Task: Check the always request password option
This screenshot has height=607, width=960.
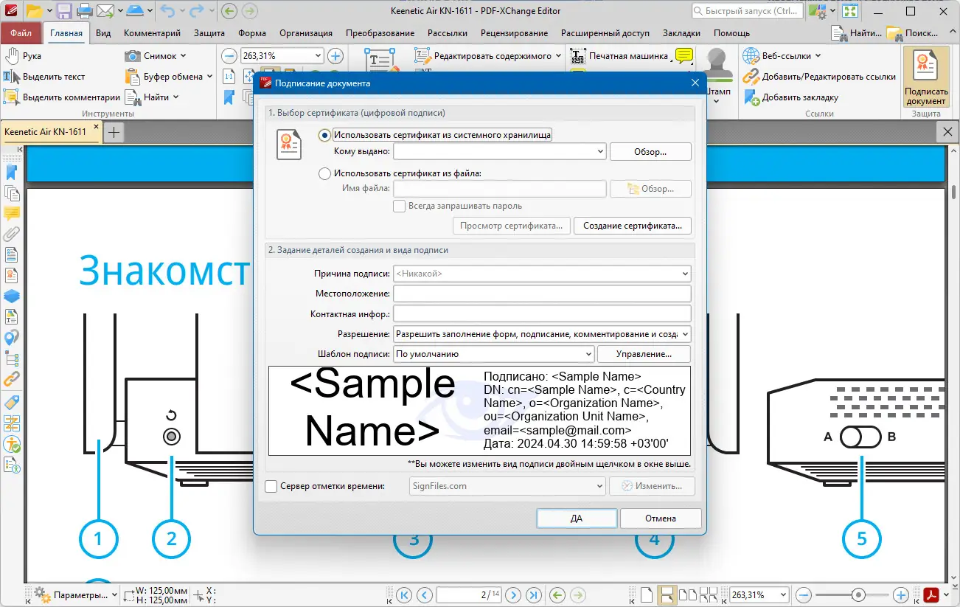Action: (x=399, y=205)
